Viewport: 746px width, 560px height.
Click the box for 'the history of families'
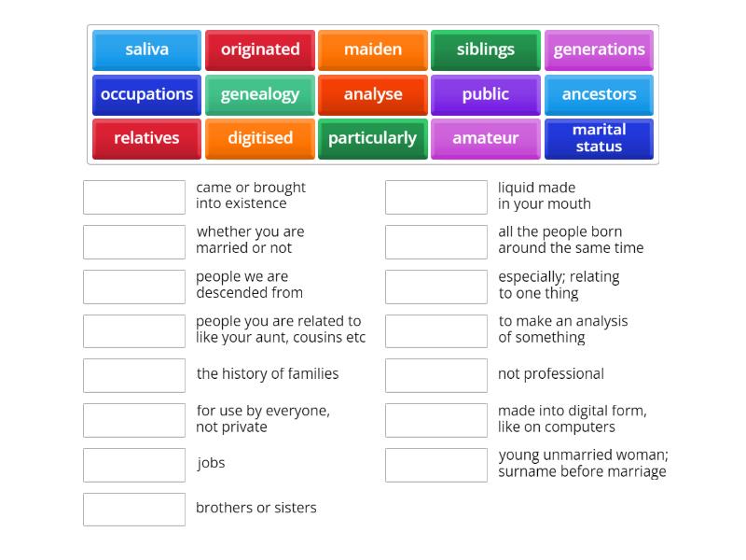[134, 375]
